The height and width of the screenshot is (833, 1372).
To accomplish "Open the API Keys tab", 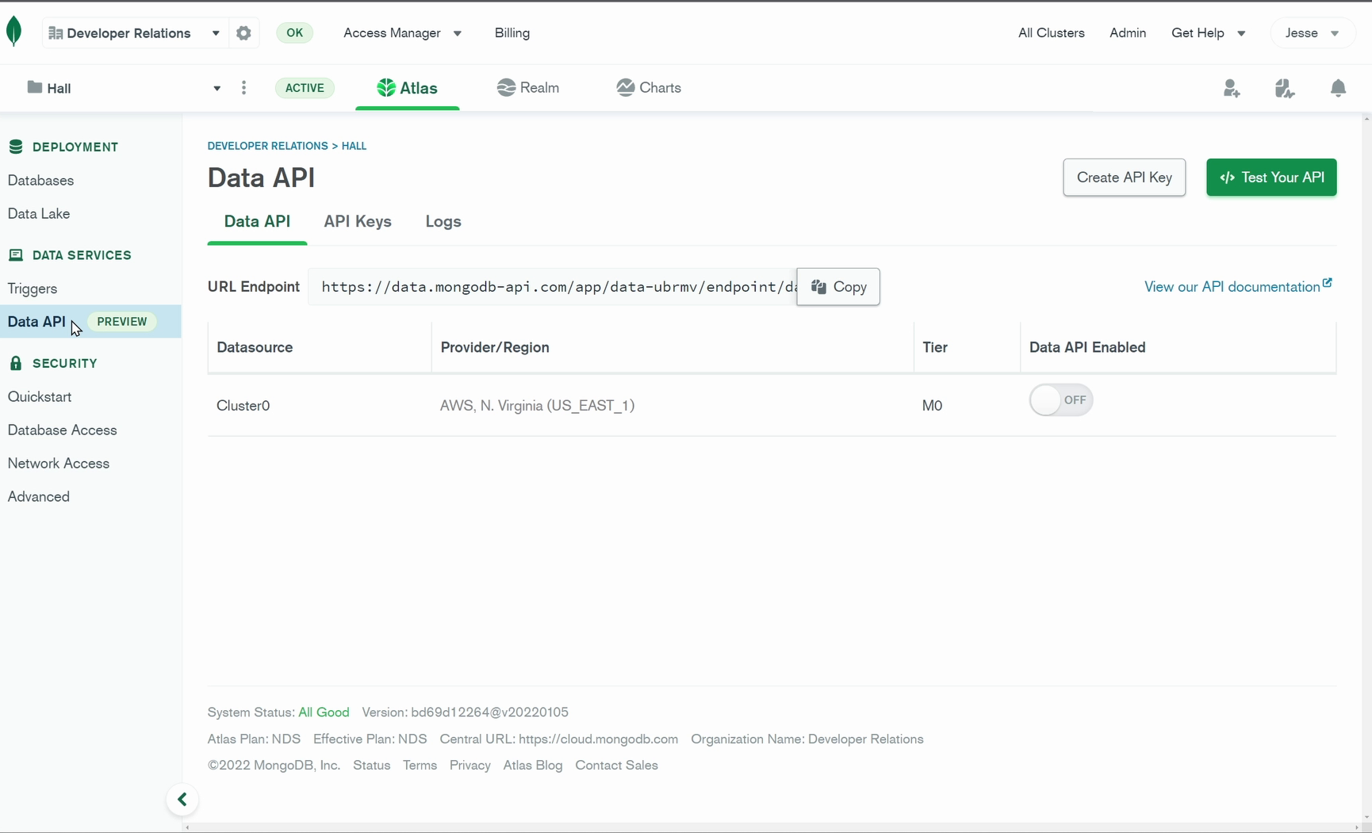I will coord(358,222).
